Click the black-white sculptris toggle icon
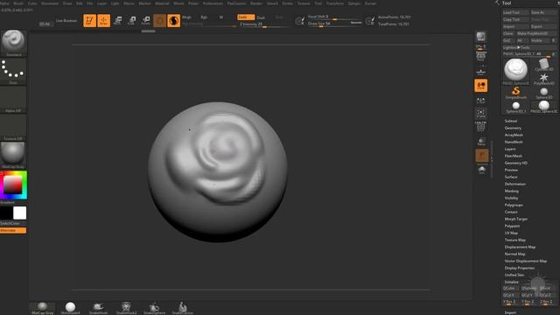This screenshot has width=560, height=315. pyautogui.click(x=173, y=21)
